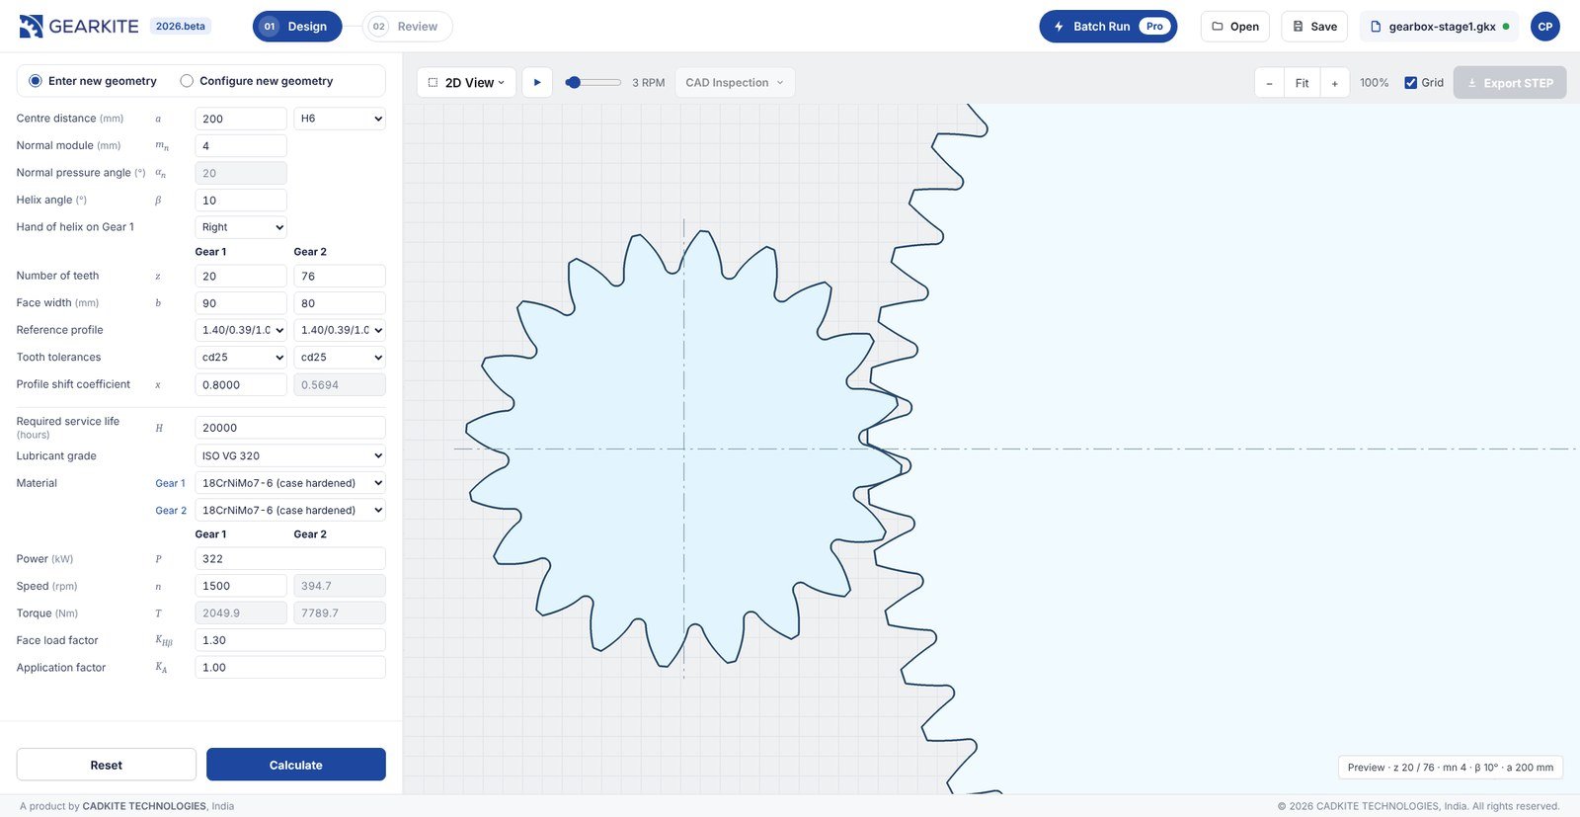Image resolution: width=1580 pixels, height=817 pixels.
Task: Click Gear 2 Face width field
Action: [x=340, y=303]
